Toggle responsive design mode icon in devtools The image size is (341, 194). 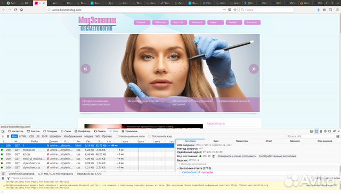tap(321, 131)
